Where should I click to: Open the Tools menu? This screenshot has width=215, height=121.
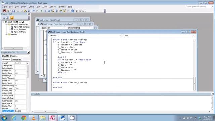45,7
